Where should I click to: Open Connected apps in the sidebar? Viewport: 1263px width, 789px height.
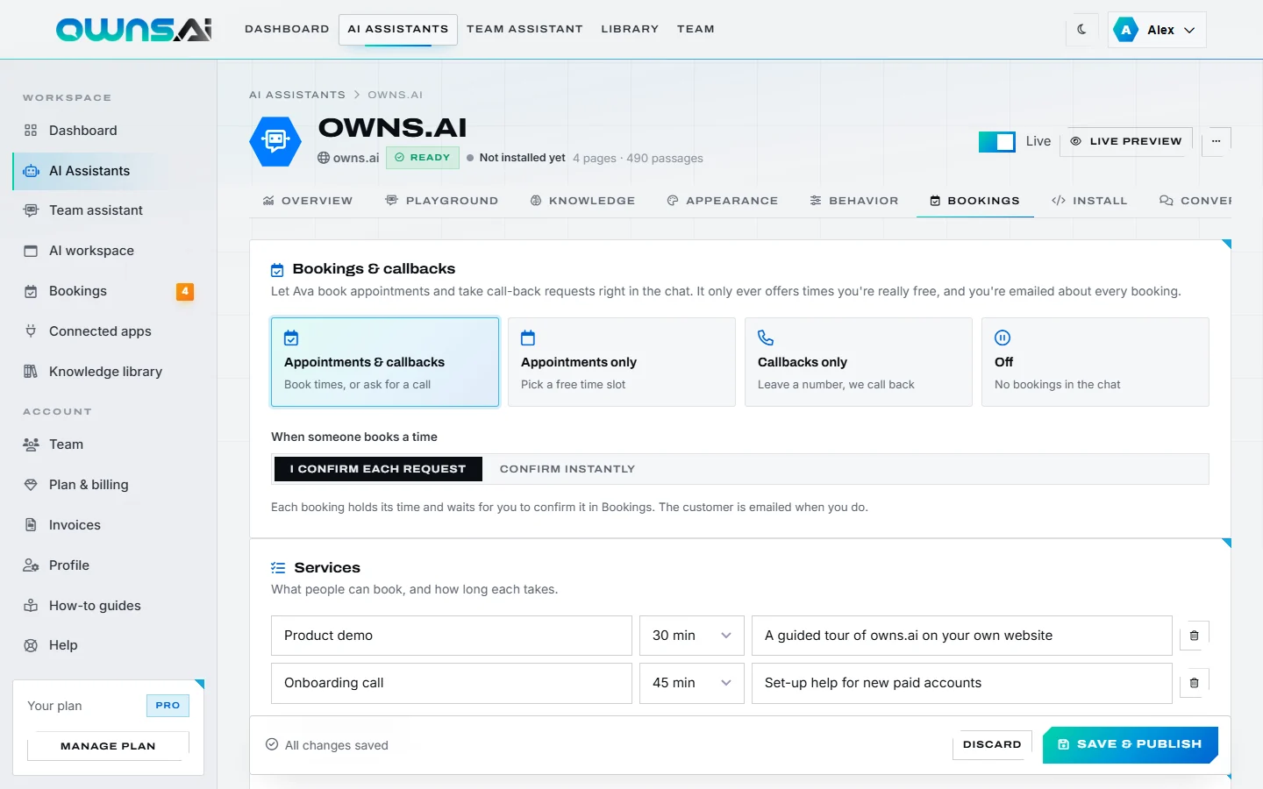point(109,331)
